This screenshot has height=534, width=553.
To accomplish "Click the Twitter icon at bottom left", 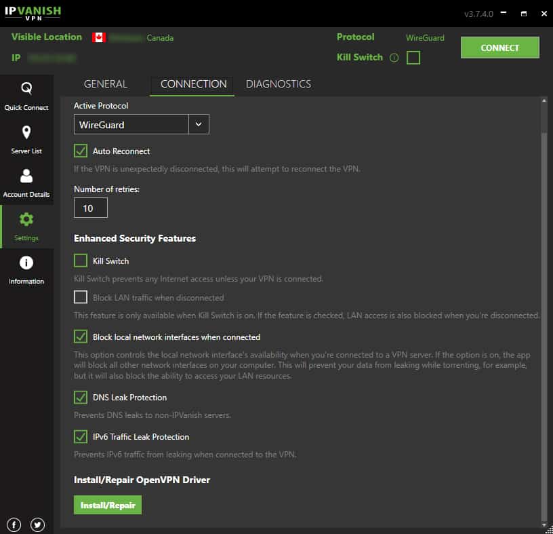I will point(37,524).
